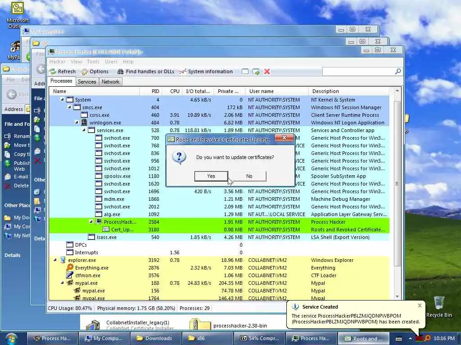Close the Roots and Revoked Certificates Updater dialog

click(284, 137)
